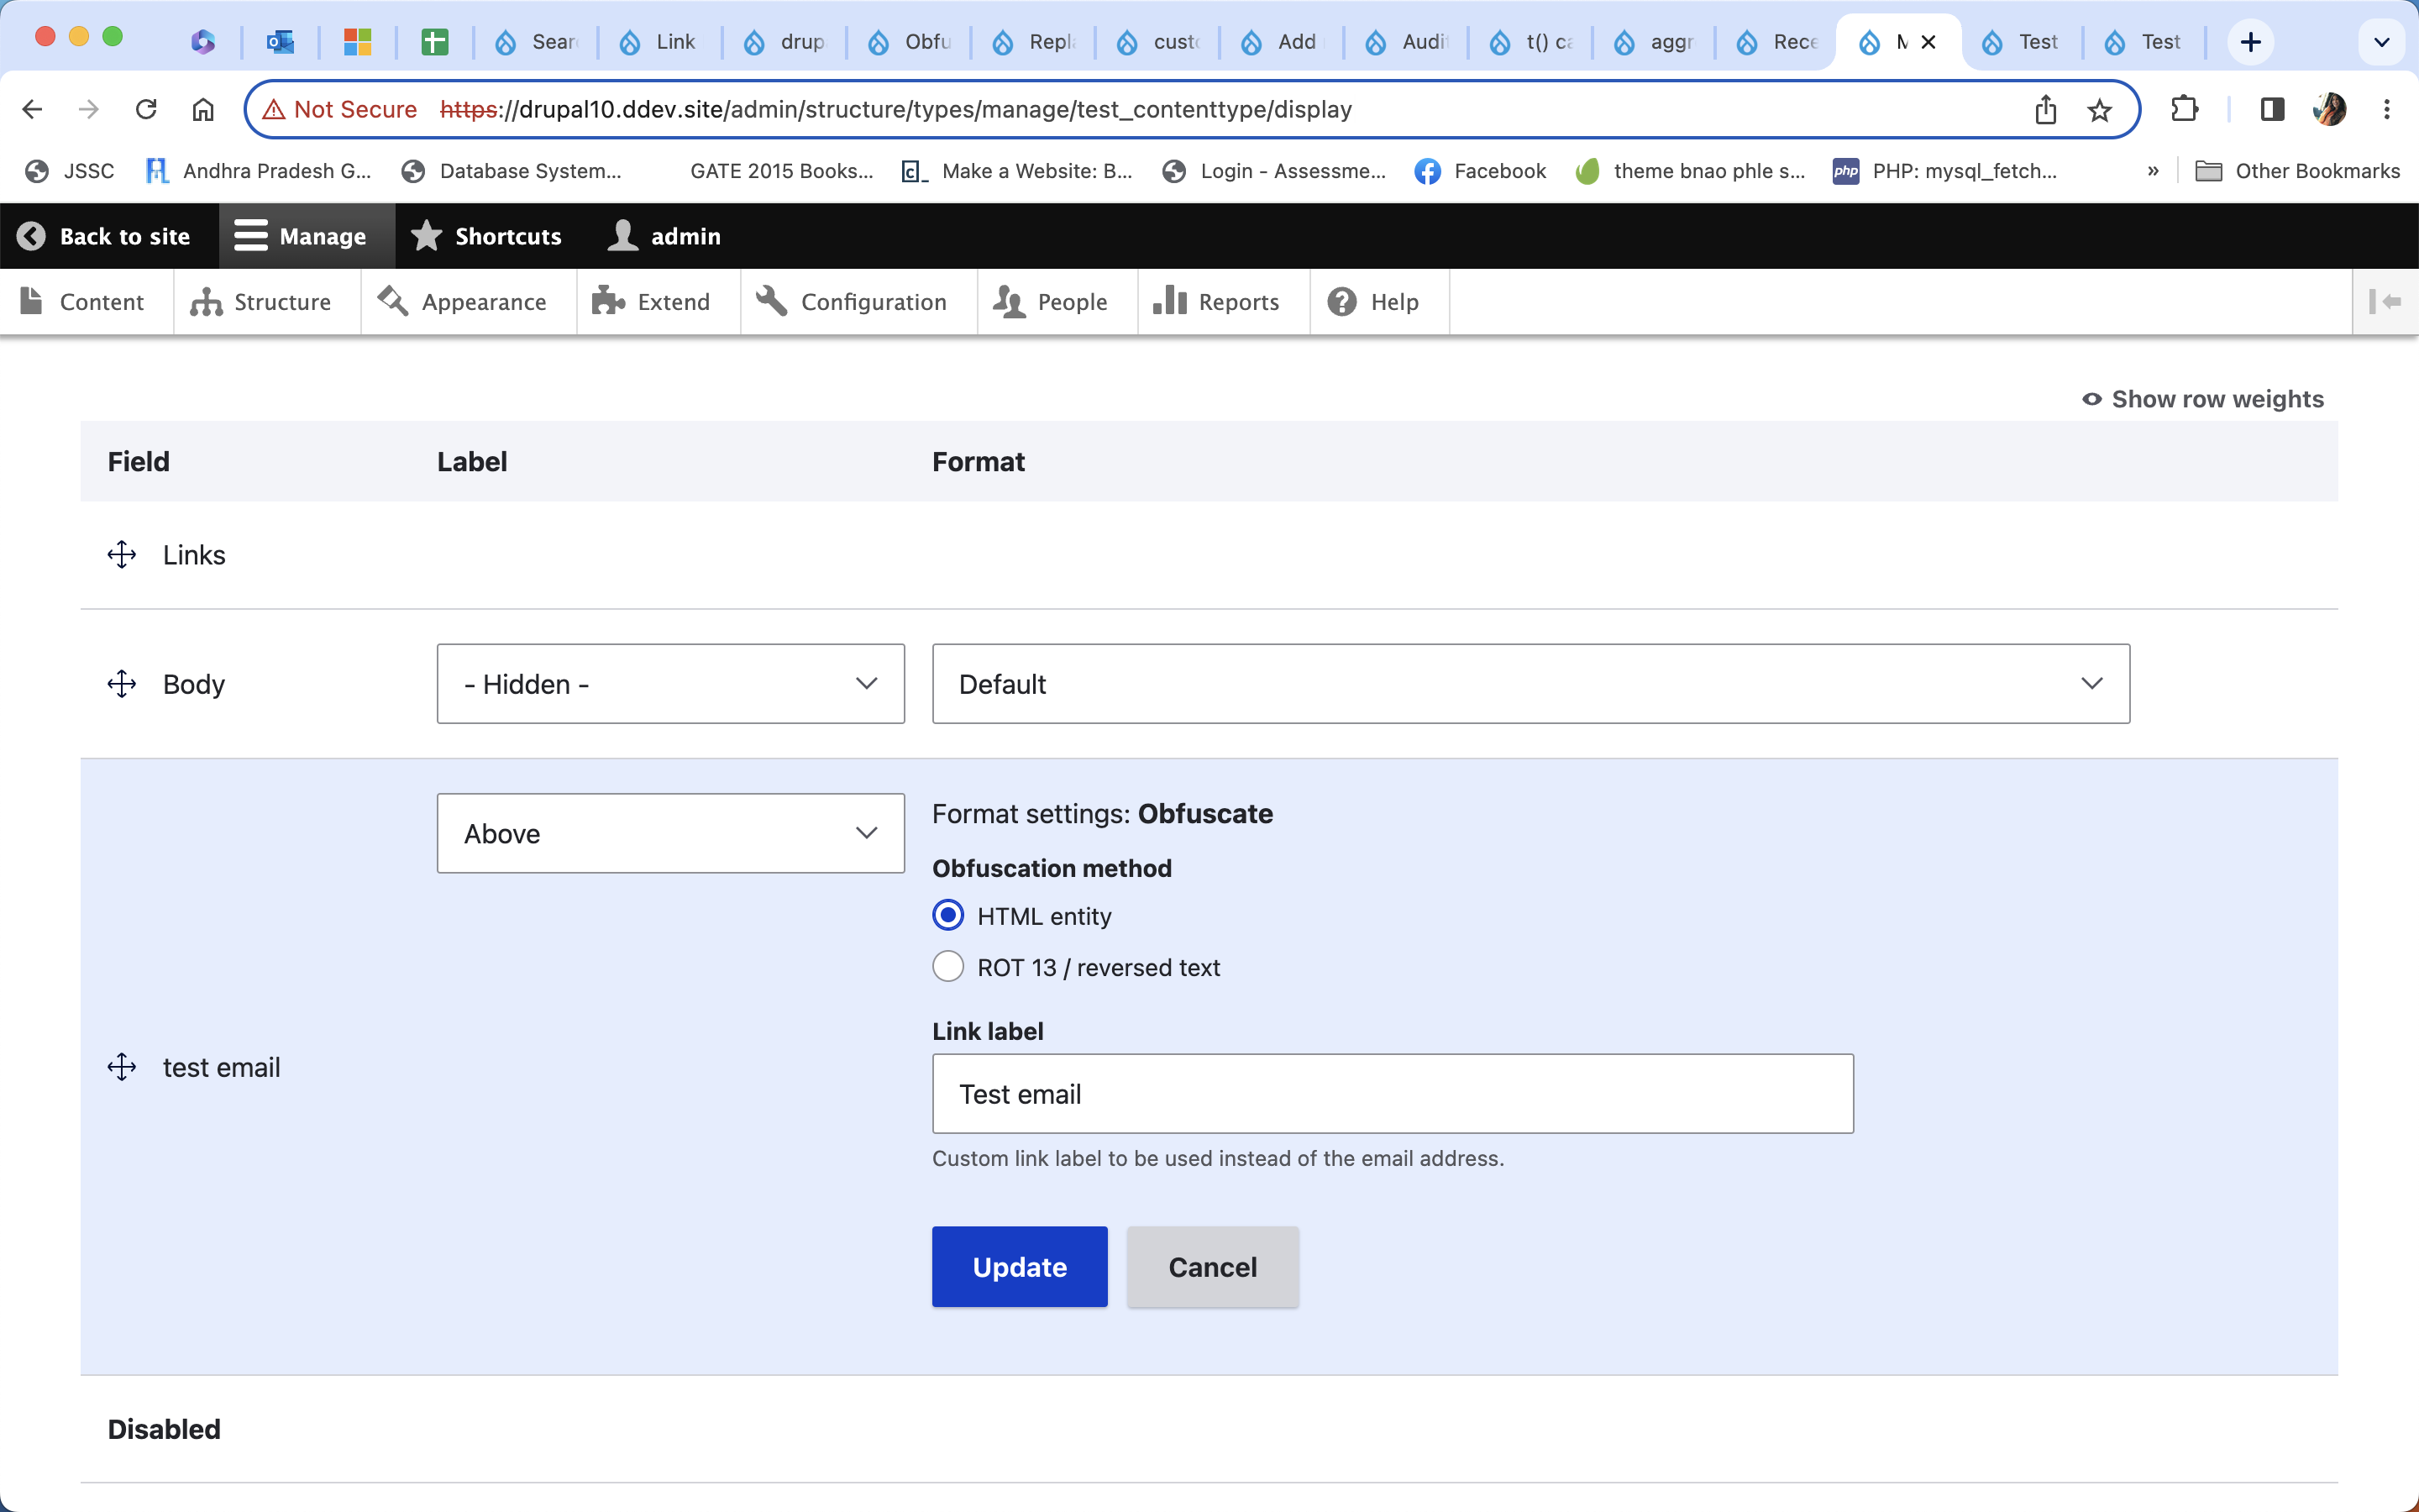The image size is (2419, 1512).
Task: Open the Default format dropdown for Body
Action: 1530,684
